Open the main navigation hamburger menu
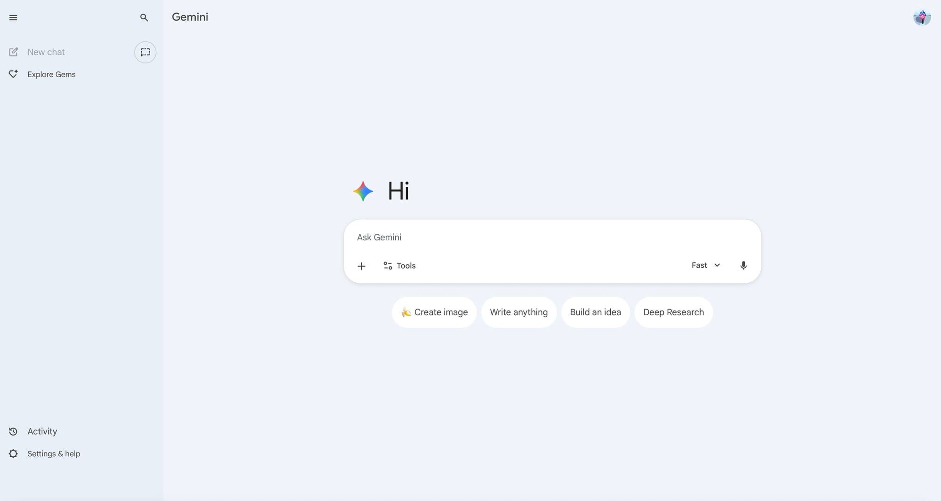Screen dimensions: 941x501 pos(13,17)
